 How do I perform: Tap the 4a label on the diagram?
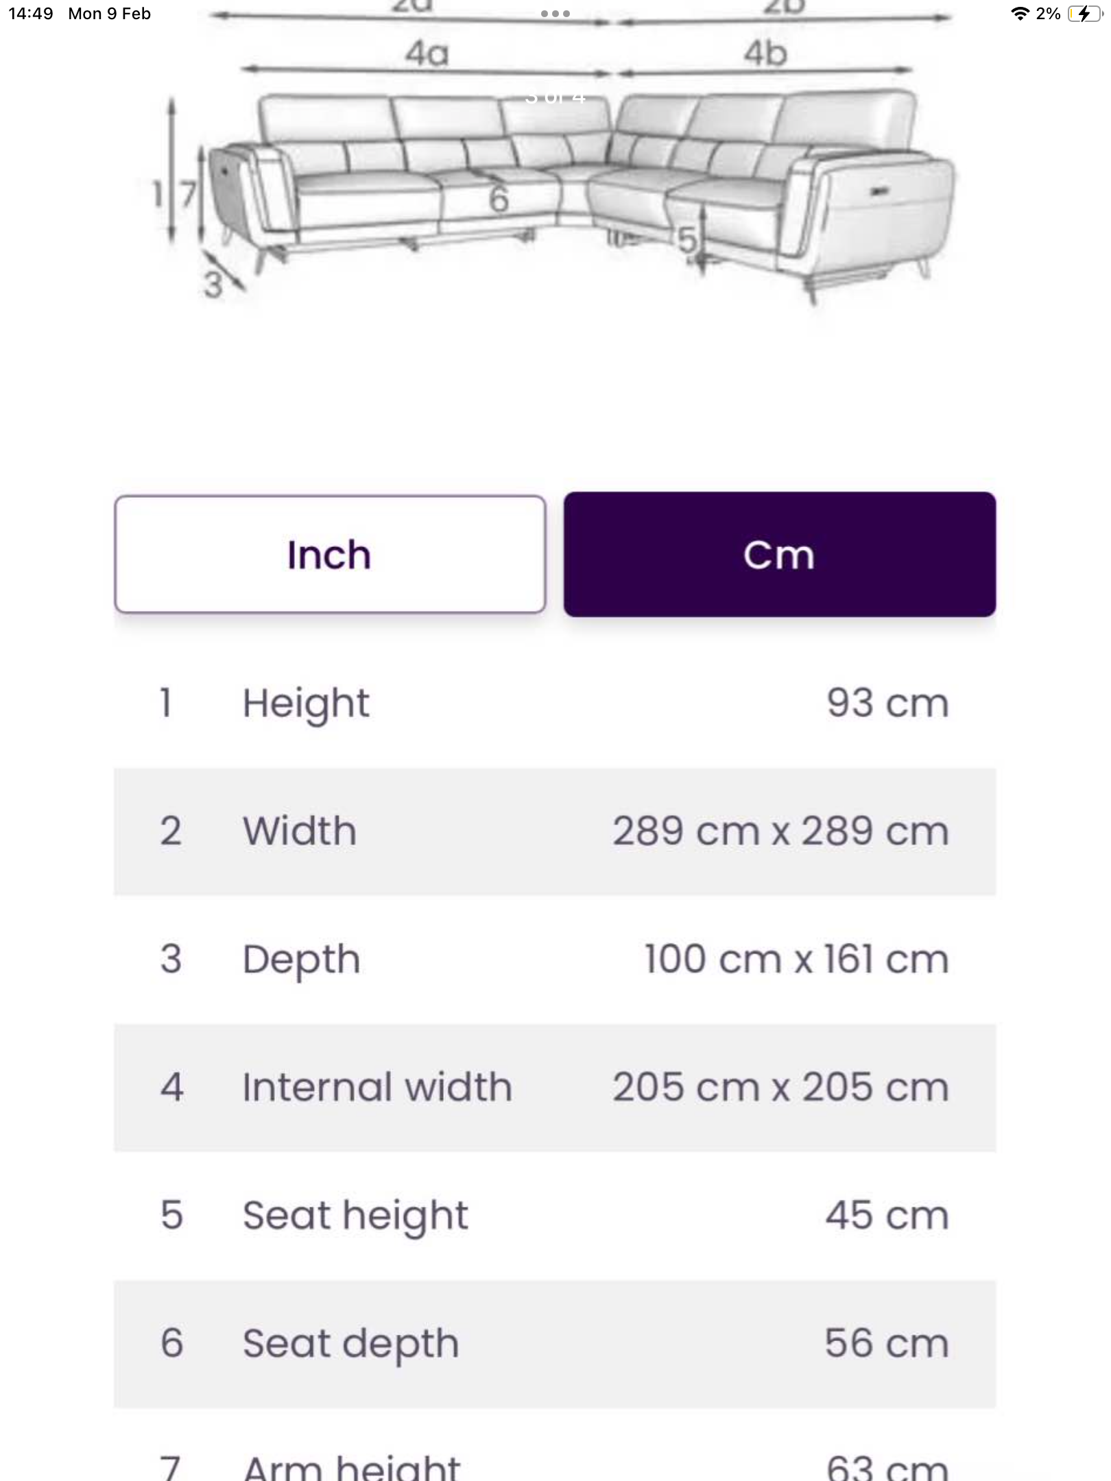pos(427,53)
